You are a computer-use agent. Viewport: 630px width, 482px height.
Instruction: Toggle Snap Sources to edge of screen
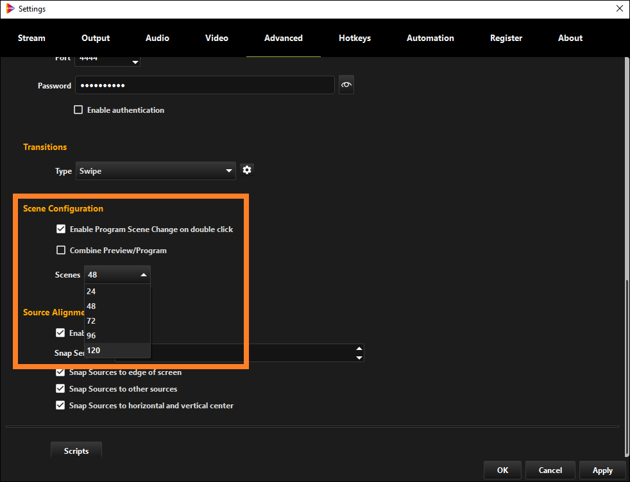click(60, 372)
